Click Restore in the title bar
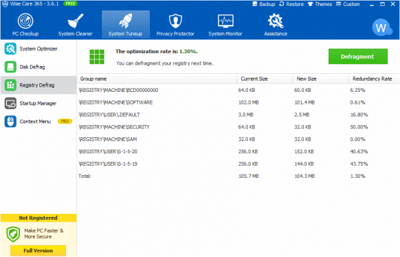 tap(291, 4)
